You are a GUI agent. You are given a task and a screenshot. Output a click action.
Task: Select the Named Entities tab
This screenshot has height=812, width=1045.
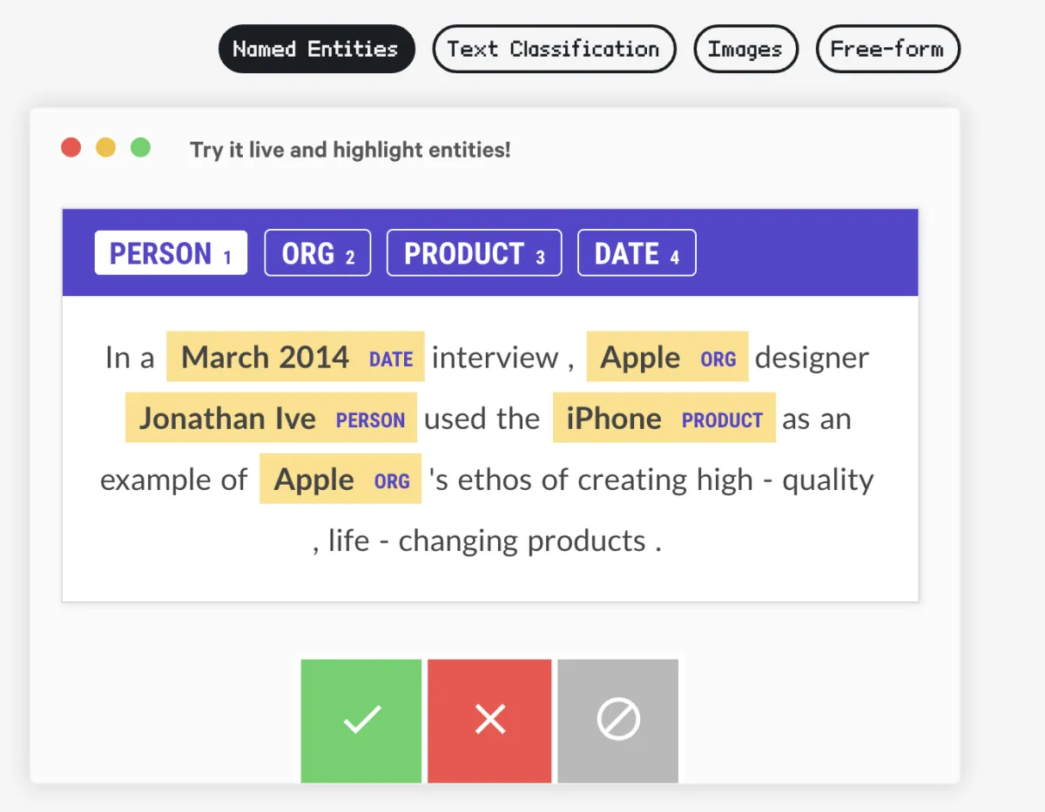(x=316, y=49)
